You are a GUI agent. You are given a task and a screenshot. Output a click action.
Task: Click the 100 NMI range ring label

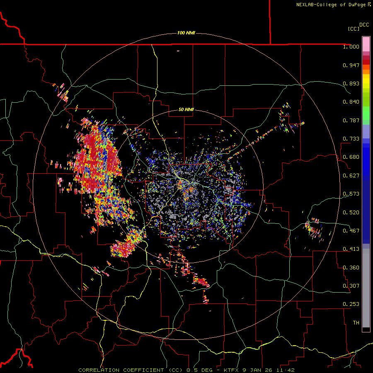click(186, 33)
